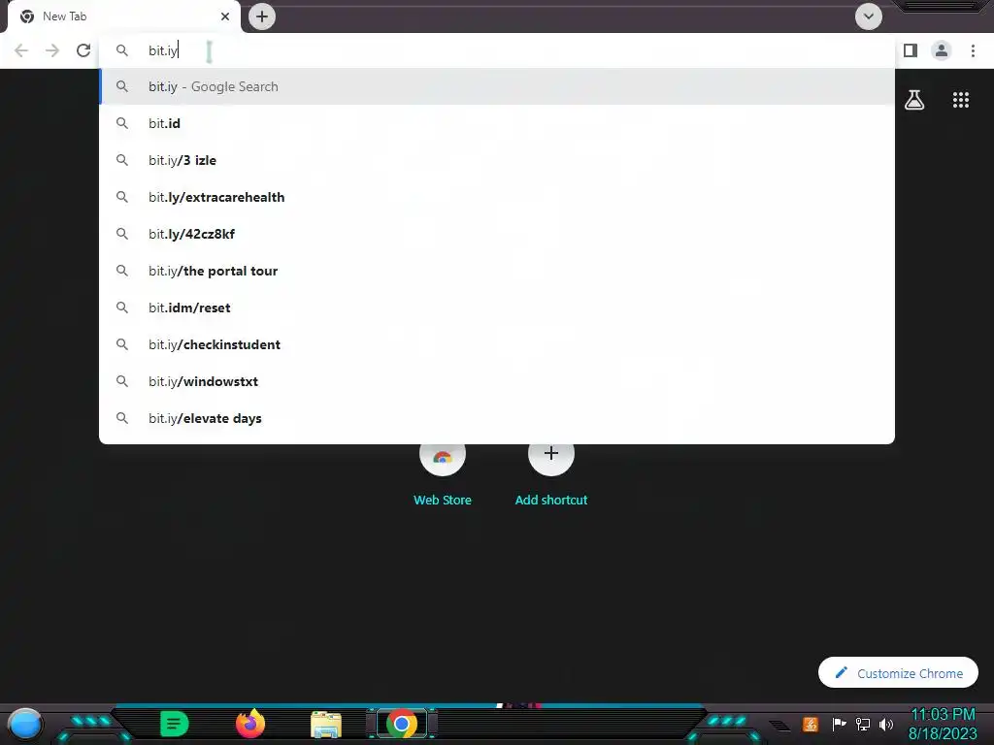Open green notes app in taskbar
Image resolution: width=994 pixels, height=745 pixels.
click(x=175, y=724)
